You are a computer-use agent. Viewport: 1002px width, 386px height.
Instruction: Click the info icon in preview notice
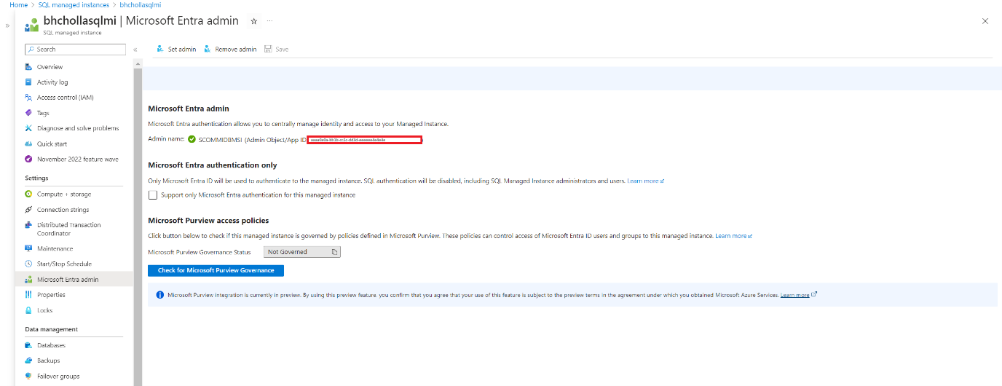(159, 295)
